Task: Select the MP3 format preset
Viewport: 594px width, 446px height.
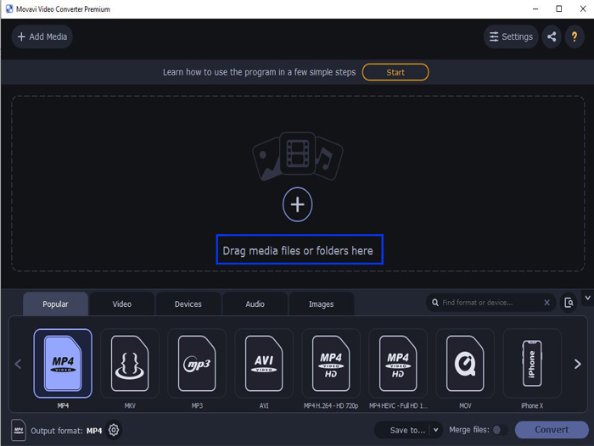Action: [x=197, y=364]
